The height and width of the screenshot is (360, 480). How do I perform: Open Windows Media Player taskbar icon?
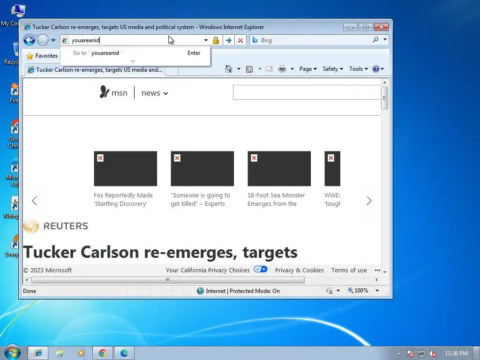coord(81,353)
